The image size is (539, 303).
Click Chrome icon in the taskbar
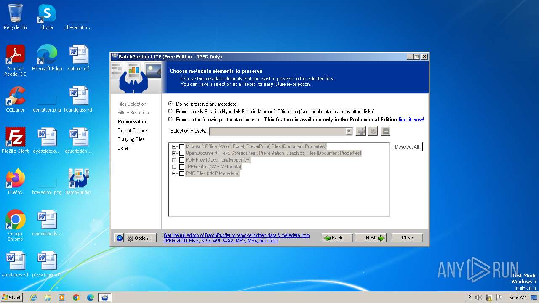click(76, 298)
